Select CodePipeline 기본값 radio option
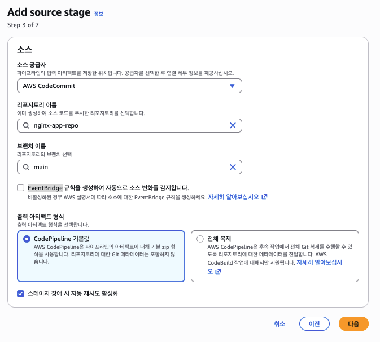Screen dimensions: 380x342 pyautogui.click(x=27, y=239)
